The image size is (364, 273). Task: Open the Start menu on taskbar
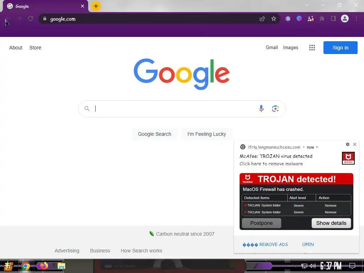8,266
